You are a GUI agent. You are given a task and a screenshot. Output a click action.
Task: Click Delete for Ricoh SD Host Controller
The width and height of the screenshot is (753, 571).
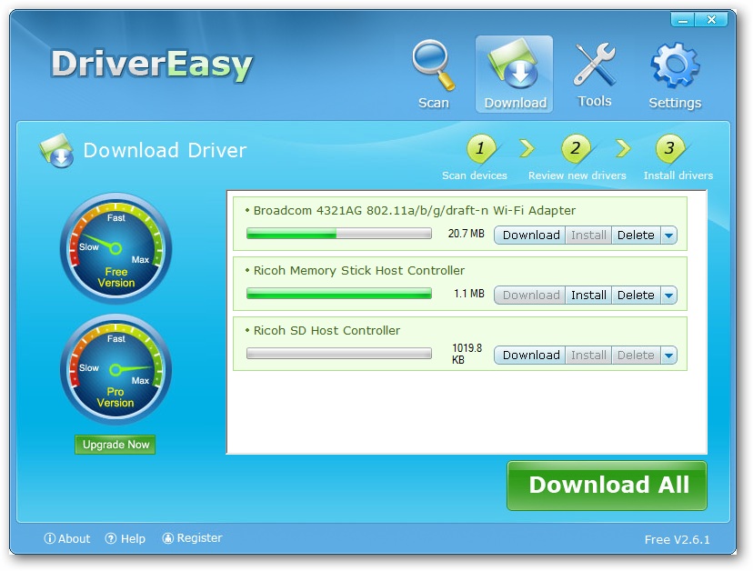636,356
